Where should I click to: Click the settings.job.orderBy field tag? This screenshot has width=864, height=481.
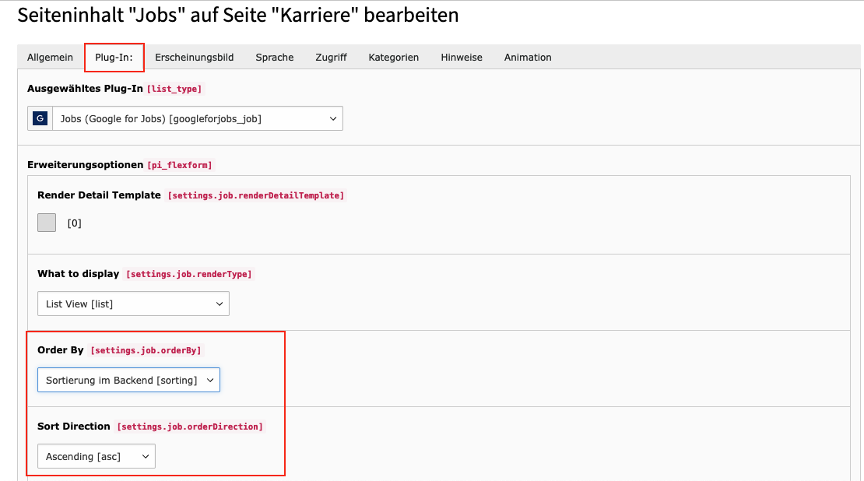[x=146, y=350]
